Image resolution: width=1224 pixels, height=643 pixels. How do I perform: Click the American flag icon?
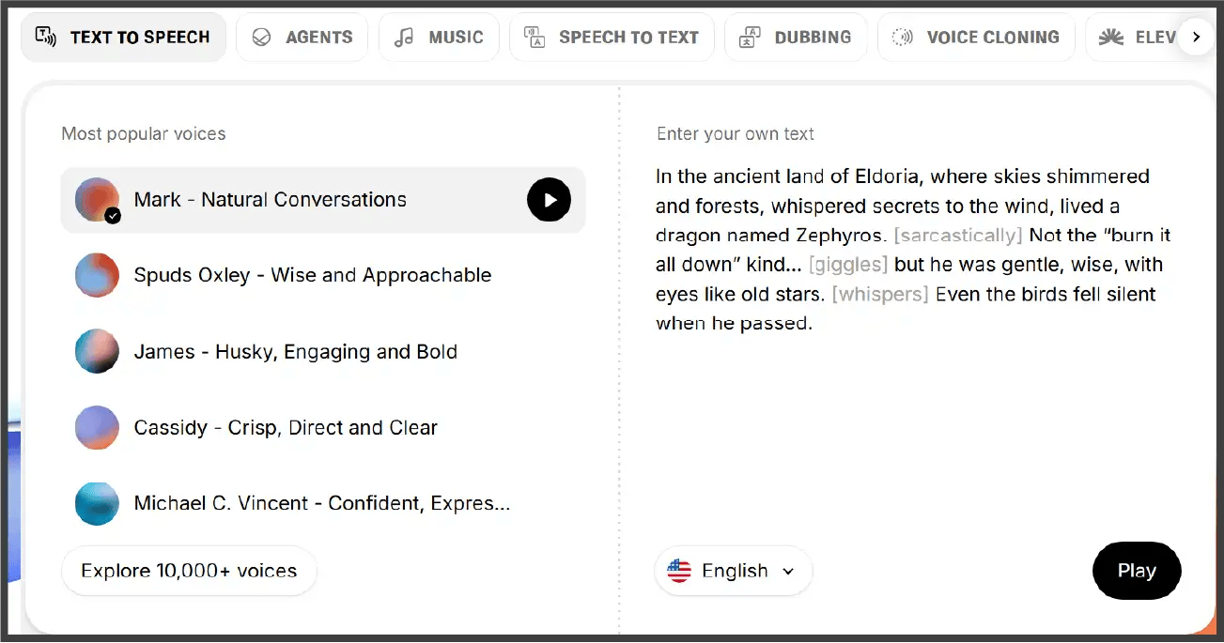(x=679, y=571)
